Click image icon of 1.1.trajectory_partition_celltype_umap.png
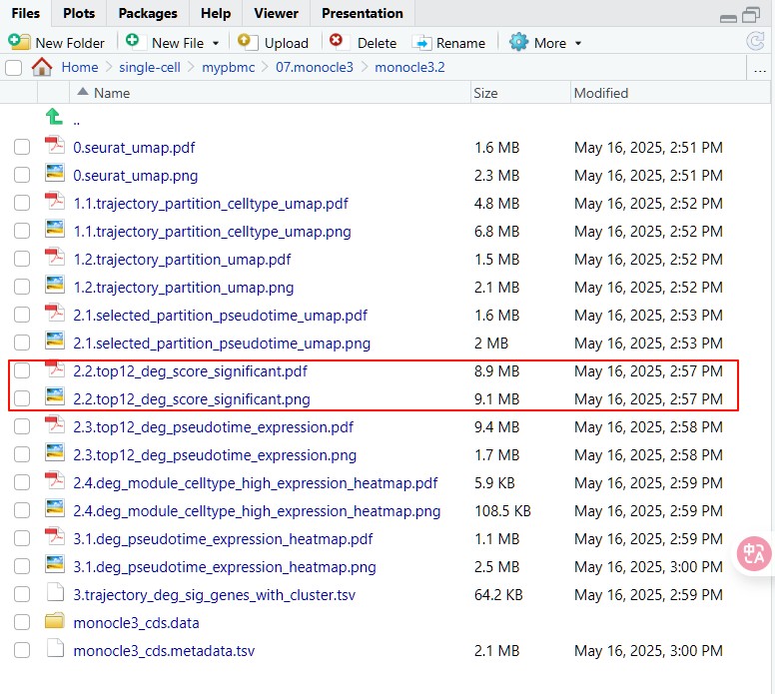Viewport: 775px width, 694px height. [54, 228]
